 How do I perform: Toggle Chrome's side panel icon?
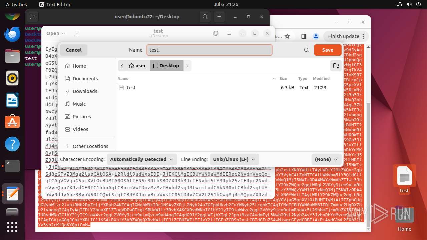304,36
